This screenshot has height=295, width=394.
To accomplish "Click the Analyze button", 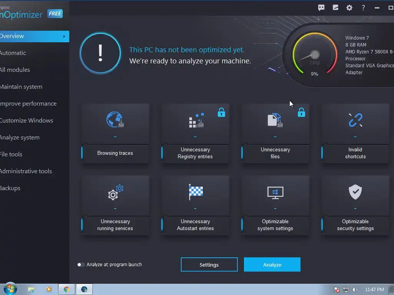I will 272,265.
